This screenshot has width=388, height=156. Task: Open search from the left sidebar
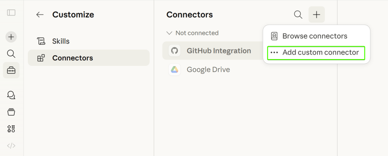click(x=11, y=54)
